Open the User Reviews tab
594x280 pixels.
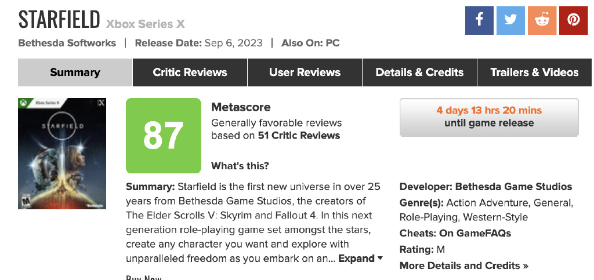click(305, 72)
